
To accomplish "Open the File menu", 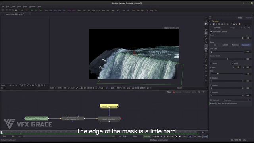I will (3, 6).
